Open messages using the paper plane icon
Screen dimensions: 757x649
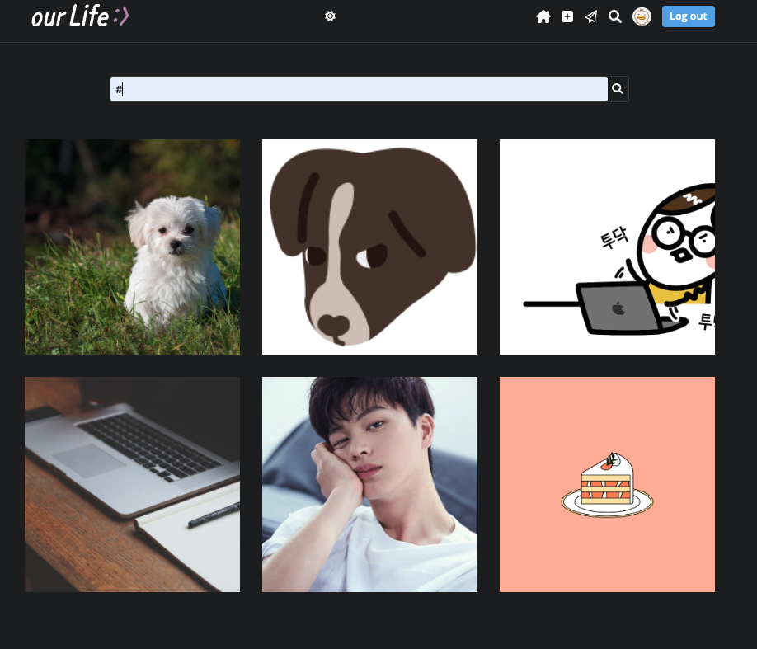pyautogui.click(x=590, y=16)
